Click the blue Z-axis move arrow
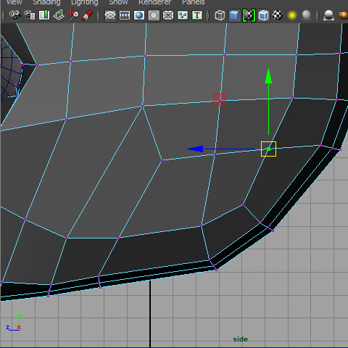Image resolution: width=348 pixels, height=348 pixels. (x=195, y=149)
